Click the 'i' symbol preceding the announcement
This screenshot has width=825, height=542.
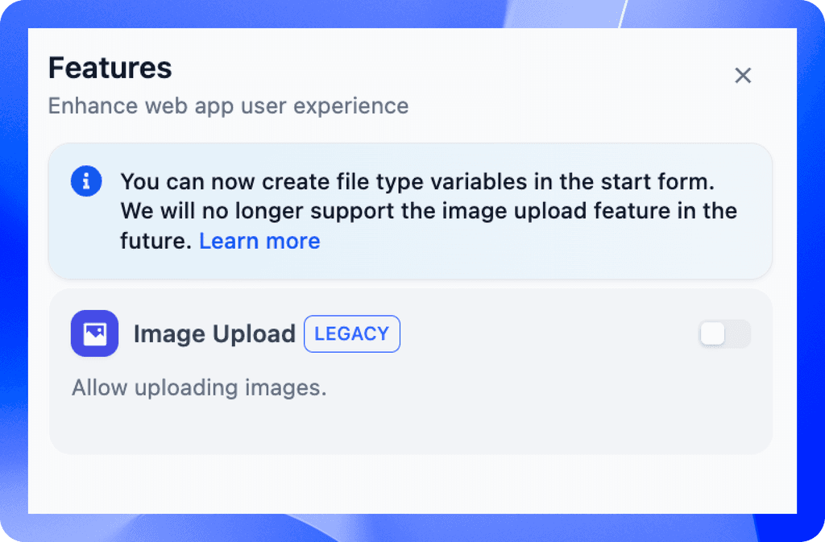click(x=86, y=181)
